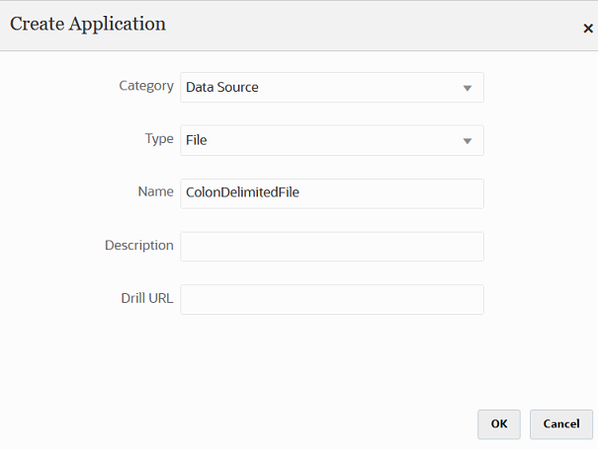Click the Category field label
This screenshot has width=598, height=449.
point(146,86)
